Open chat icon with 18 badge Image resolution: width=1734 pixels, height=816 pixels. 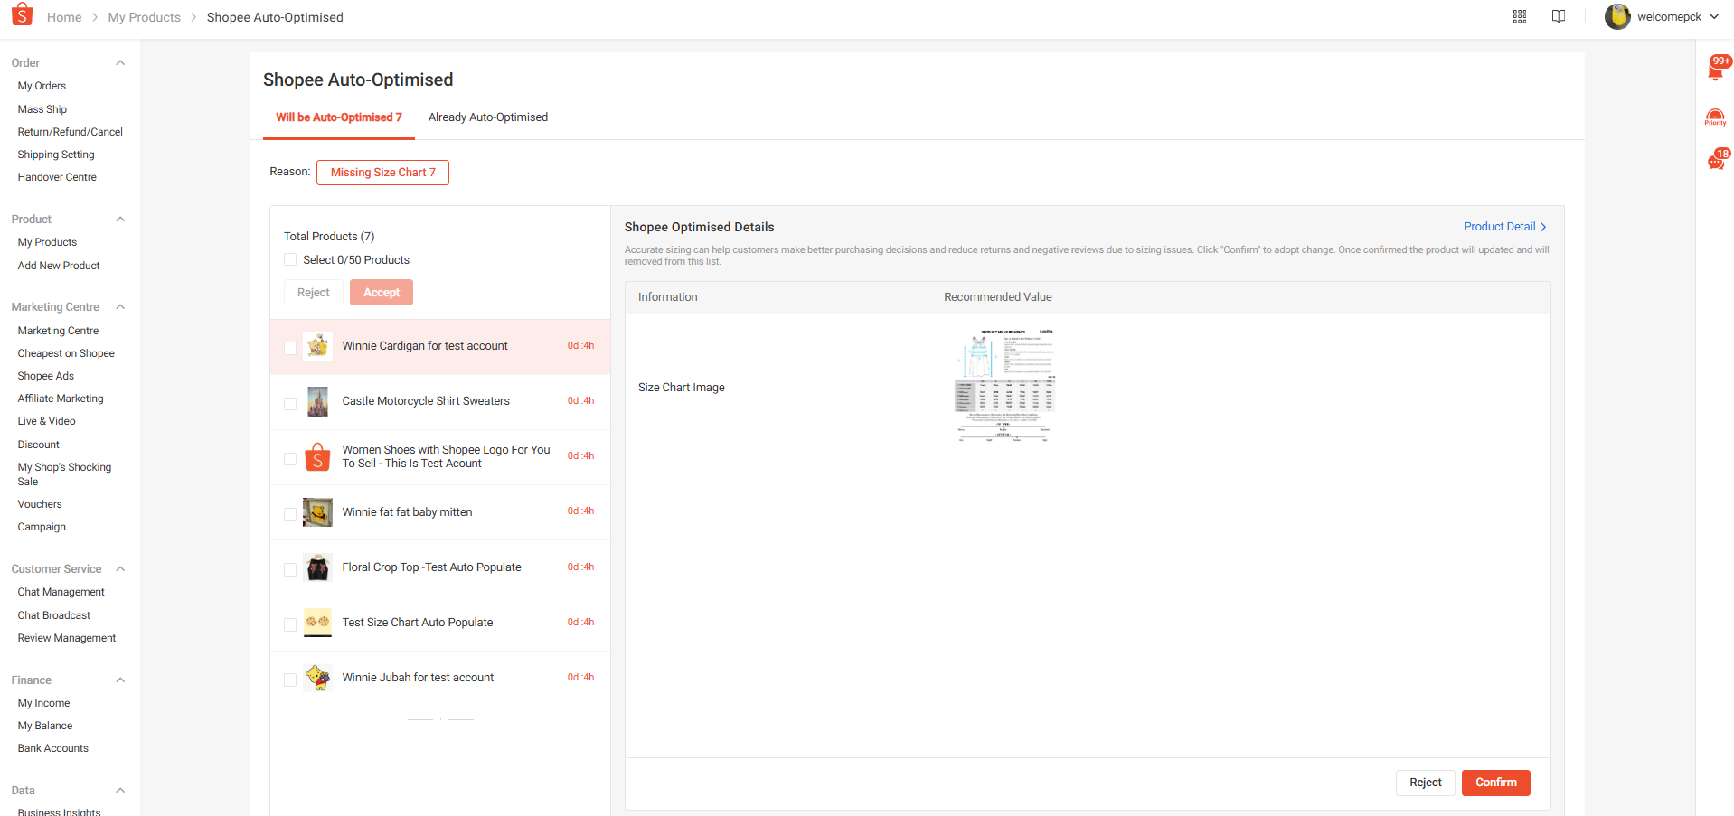[x=1717, y=160]
